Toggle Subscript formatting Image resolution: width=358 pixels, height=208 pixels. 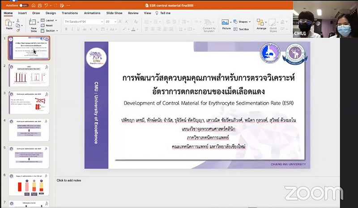coord(97,29)
